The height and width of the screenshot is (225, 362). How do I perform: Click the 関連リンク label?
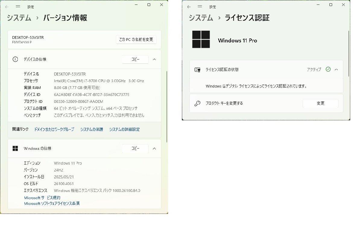[20, 129]
